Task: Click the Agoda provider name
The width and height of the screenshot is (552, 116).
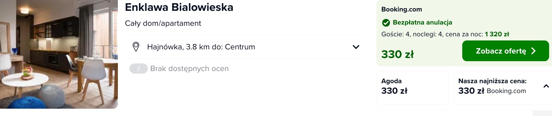Action: coord(391,81)
